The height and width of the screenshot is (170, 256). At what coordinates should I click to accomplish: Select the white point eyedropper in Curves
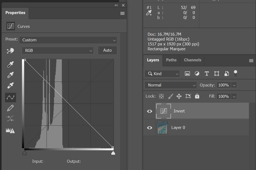point(10,86)
